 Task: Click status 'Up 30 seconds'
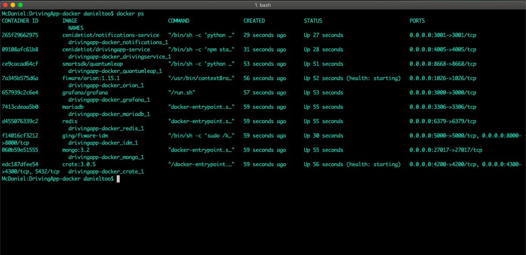pyautogui.click(x=324, y=136)
